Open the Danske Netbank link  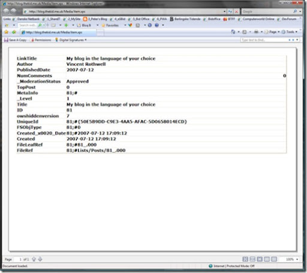(26, 19)
